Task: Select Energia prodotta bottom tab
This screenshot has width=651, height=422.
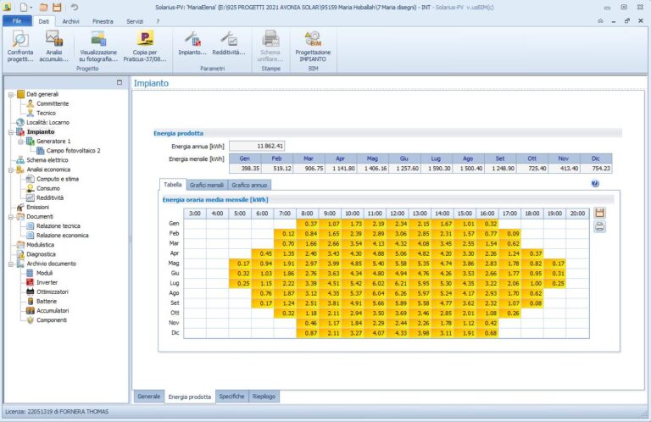Action: pos(189,397)
